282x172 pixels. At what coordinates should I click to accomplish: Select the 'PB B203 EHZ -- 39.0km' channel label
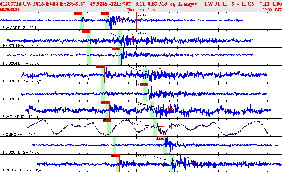point(22,81)
